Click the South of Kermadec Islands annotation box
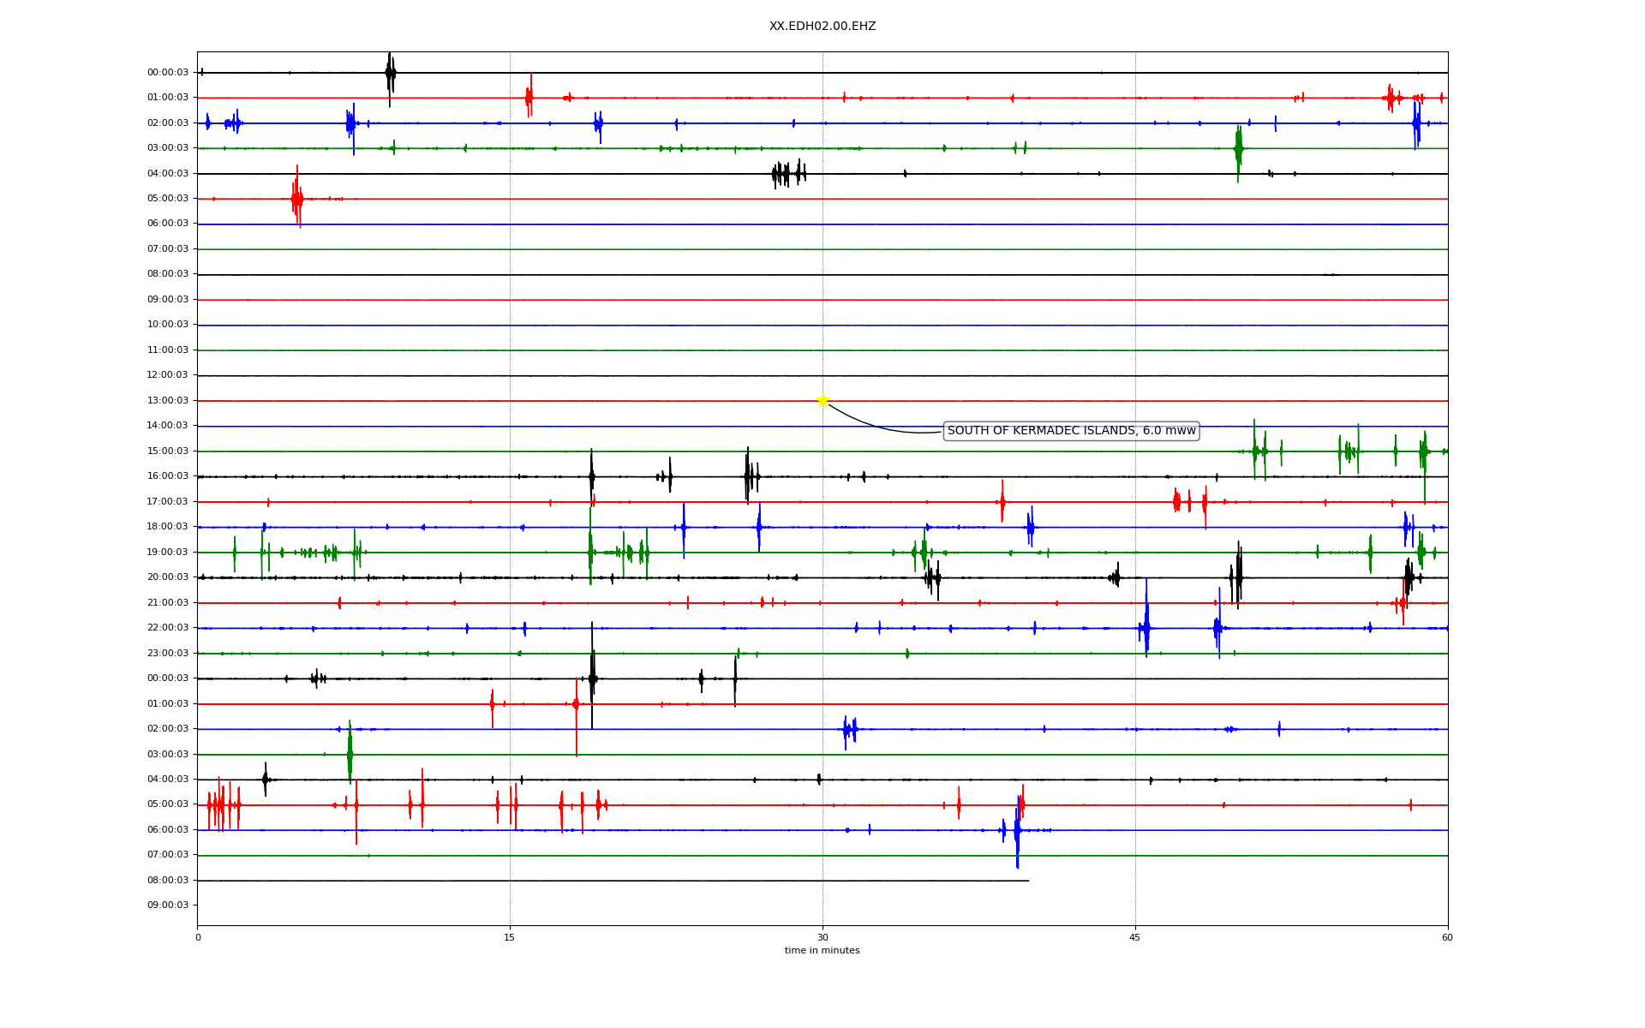 pos(1071,431)
